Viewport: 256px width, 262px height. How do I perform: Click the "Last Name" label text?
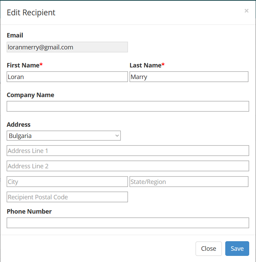(145, 65)
